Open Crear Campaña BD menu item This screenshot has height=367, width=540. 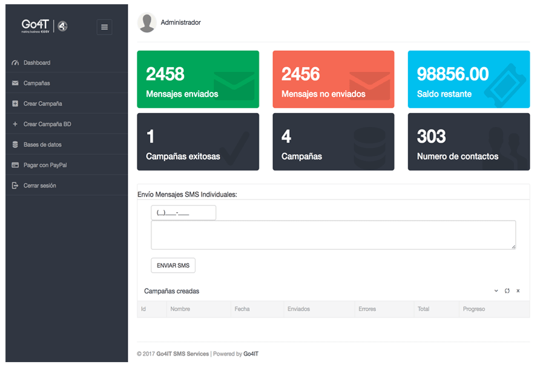[47, 125]
